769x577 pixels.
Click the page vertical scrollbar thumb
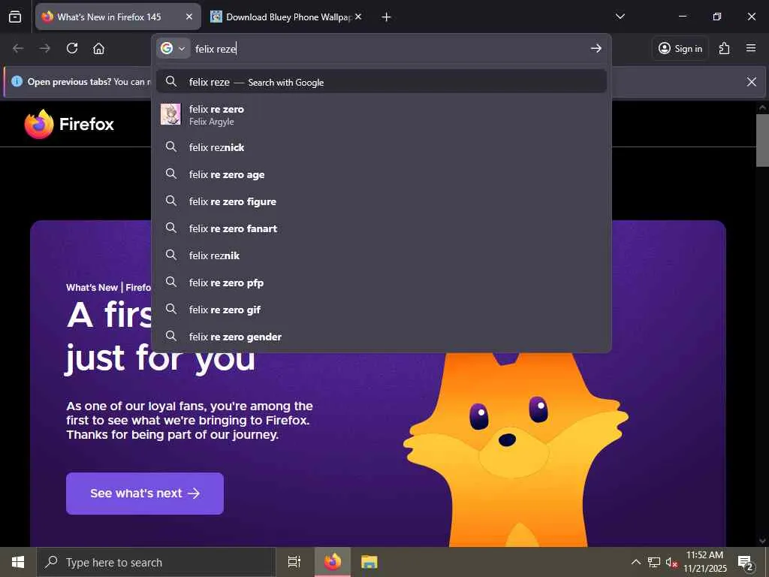point(762,140)
